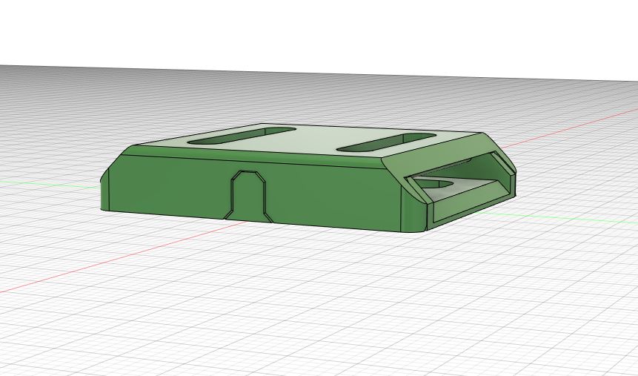Select the front notch cutout on the model's side wall
Screen dimensions: 638x376
tap(248, 197)
